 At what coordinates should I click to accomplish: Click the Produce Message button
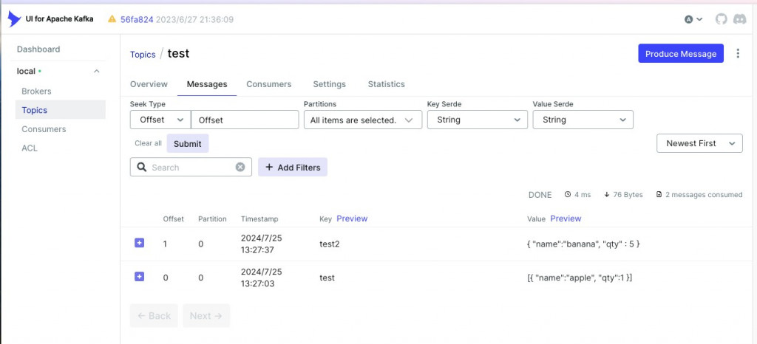tap(680, 54)
